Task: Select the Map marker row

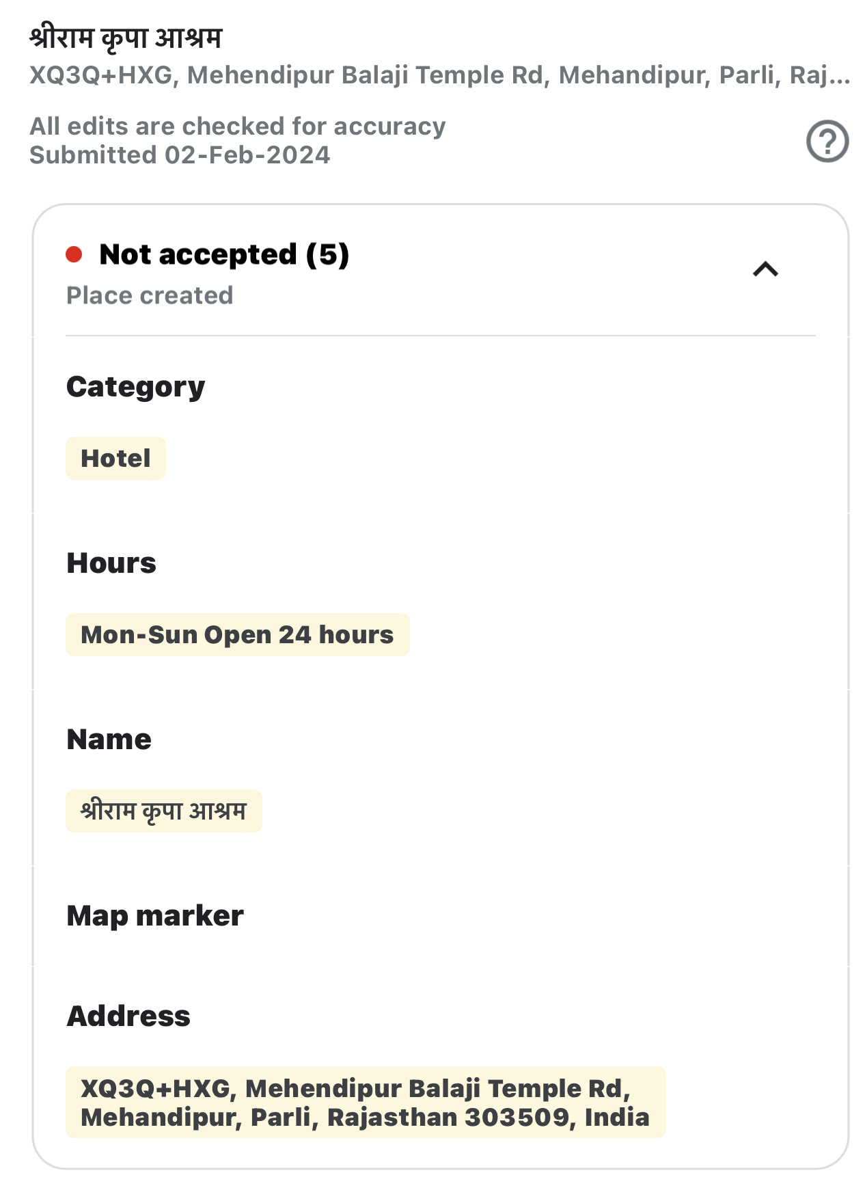Action: click(441, 916)
